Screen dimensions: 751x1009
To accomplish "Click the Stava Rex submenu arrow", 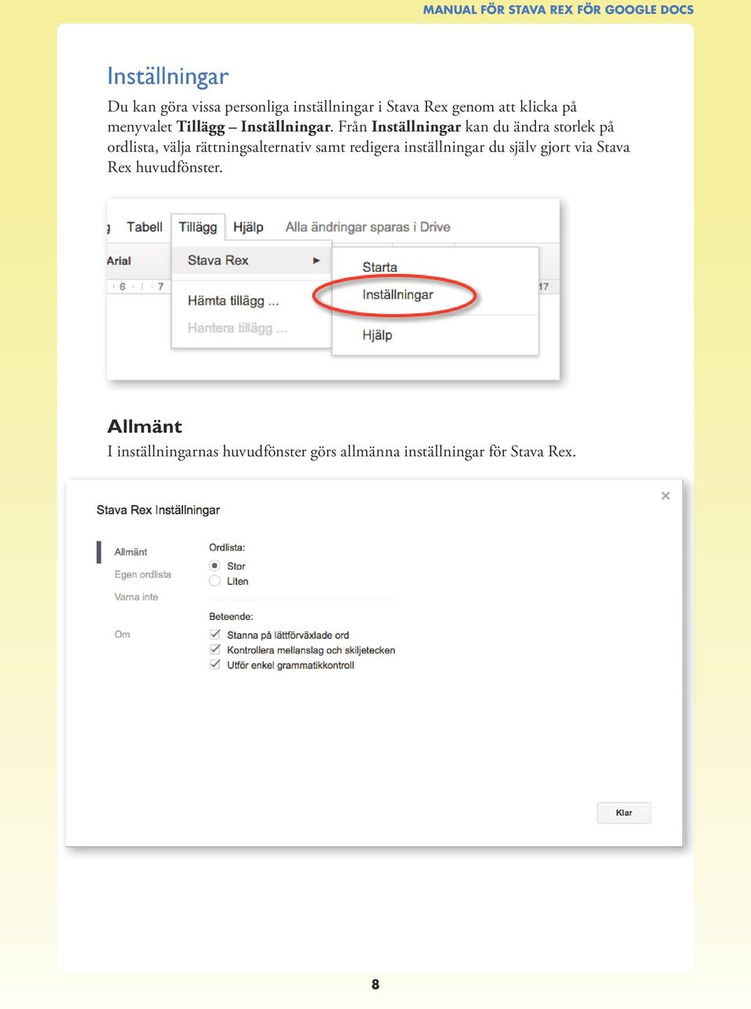I will point(316,261).
